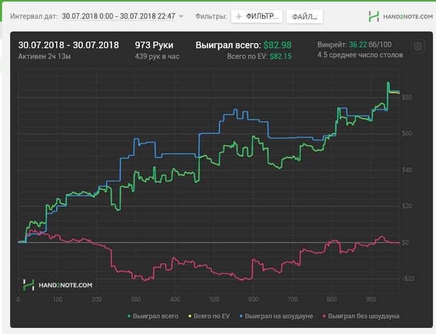
Task: Click the plus icon in filter button
Action: coord(239,17)
